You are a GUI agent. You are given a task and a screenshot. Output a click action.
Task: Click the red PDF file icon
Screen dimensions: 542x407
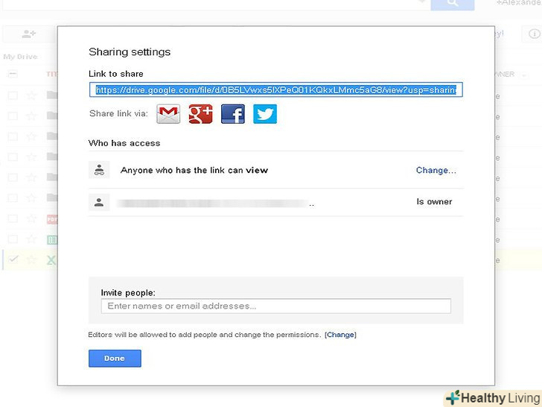pyautogui.click(x=52, y=219)
